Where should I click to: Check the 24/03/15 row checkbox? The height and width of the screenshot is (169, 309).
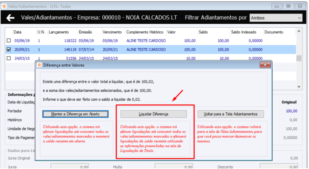pyautogui.click(x=9, y=58)
